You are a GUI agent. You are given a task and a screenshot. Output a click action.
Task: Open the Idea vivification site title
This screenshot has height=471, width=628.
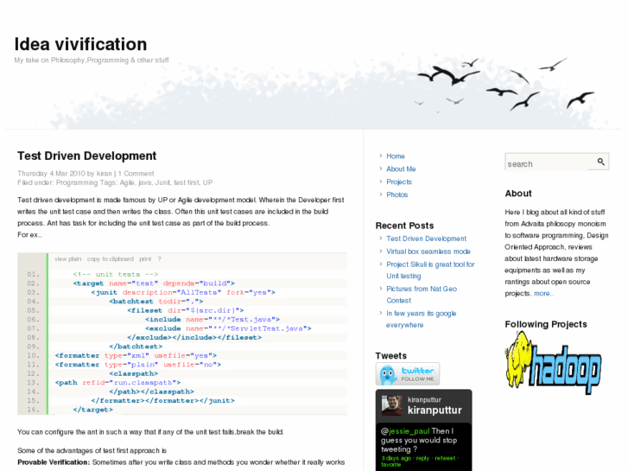tap(80, 44)
